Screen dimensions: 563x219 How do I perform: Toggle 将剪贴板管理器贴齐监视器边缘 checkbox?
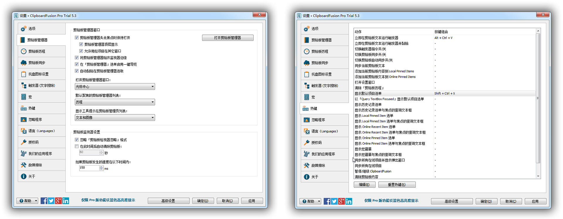point(77,58)
